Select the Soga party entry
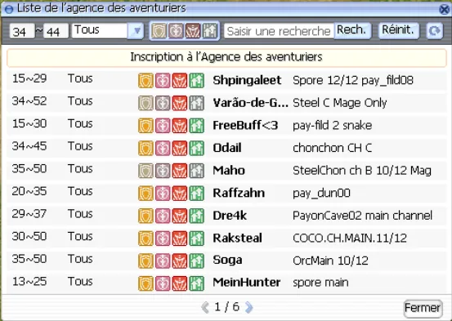Screen dimensions: 452x321 point(226,261)
